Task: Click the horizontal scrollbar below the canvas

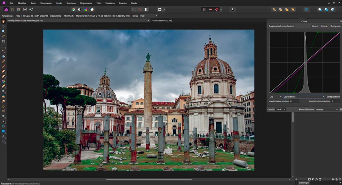Action: pos(149,179)
